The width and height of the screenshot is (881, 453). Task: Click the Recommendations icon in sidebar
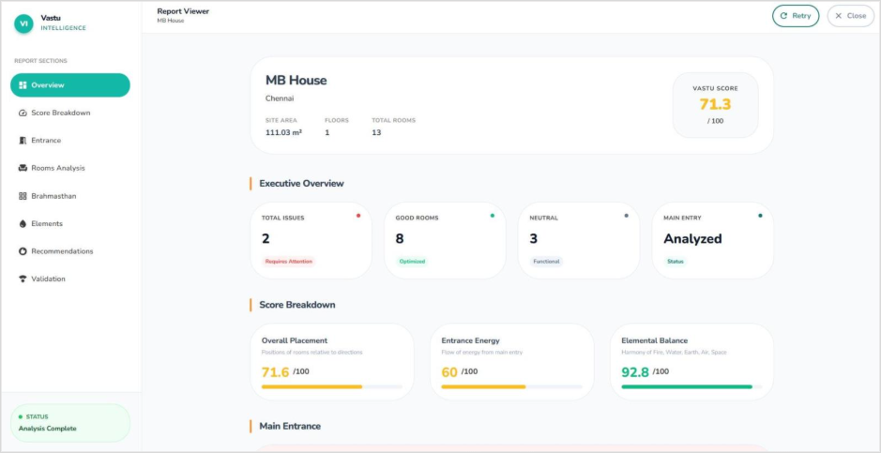coord(23,251)
